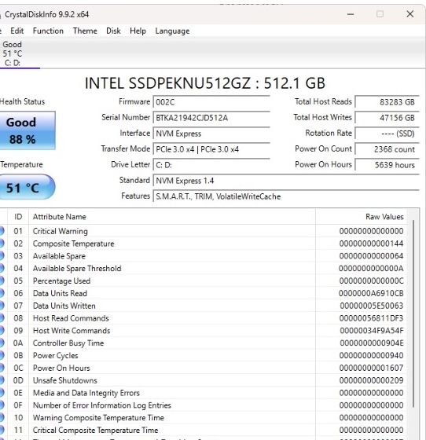Select the Percentage Used row
The height and width of the screenshot is (440, 426).
pos(204,280)
